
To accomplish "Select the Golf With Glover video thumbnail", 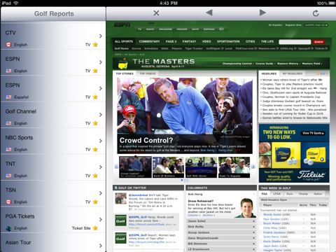I will point(201,167).
